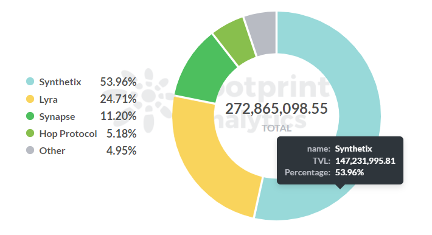The image size is (432, 235).
Task: Click the Lyra yellow legend dot
Action: click(30, 99)
